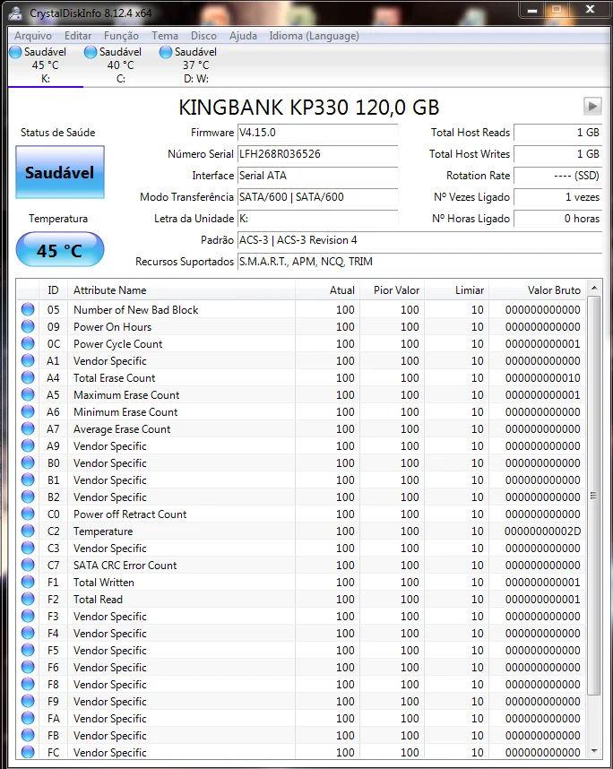Click status icon in C3 Vendor Specific row
The width and height of the screenshot is (613, 769).
pyautogui.click(x=28, y=548)
